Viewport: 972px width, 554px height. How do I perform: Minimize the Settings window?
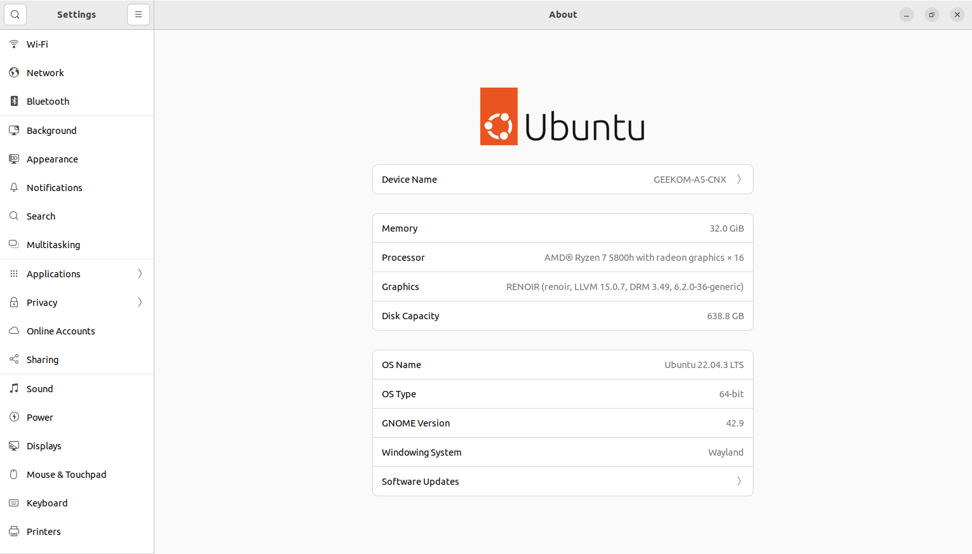click(x=907, y=15)
